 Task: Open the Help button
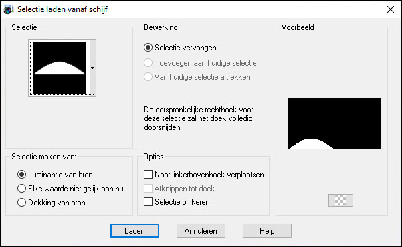pyautogui.click(x=267, y=230)
